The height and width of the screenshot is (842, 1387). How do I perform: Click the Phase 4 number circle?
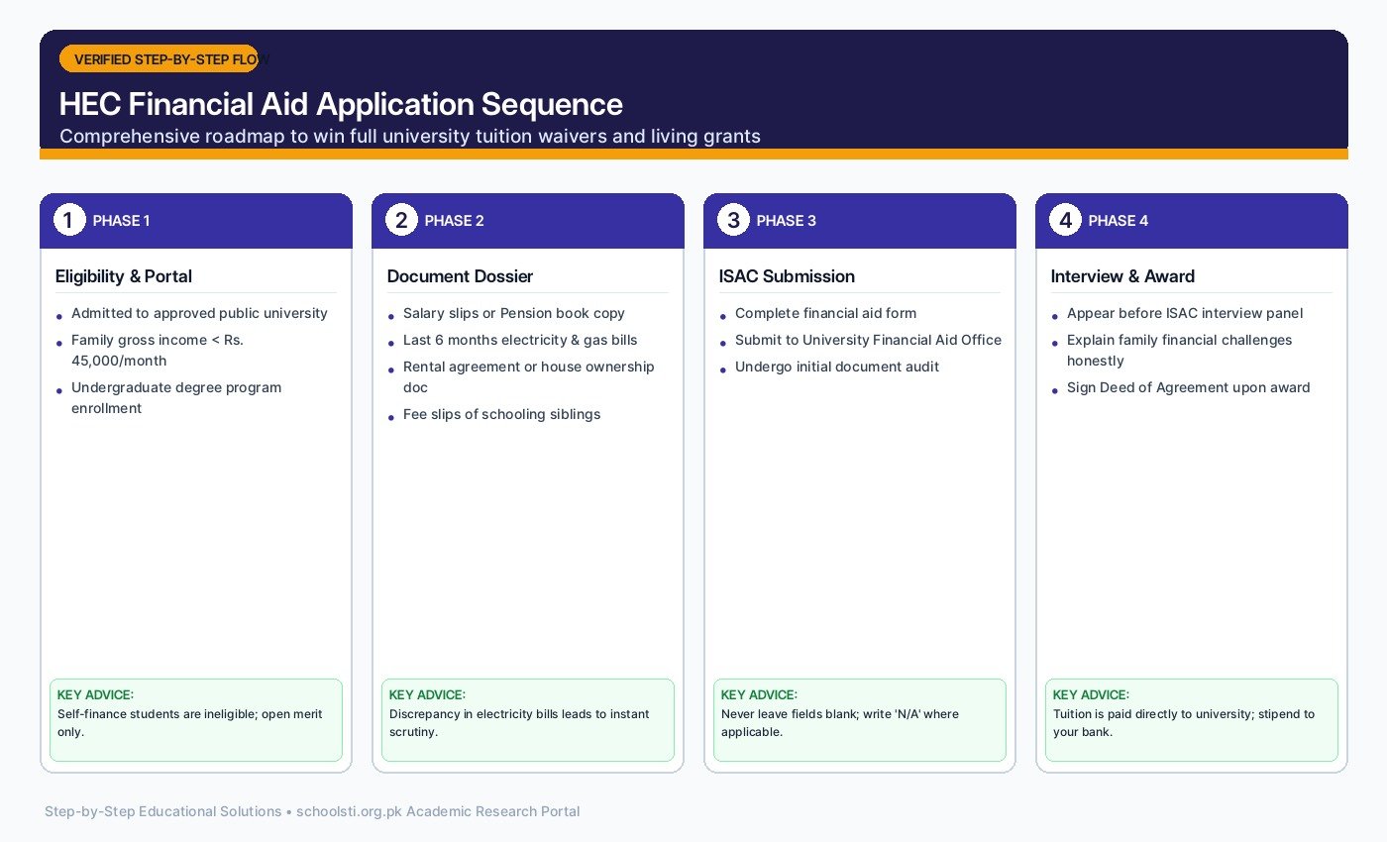(1064, 220)
